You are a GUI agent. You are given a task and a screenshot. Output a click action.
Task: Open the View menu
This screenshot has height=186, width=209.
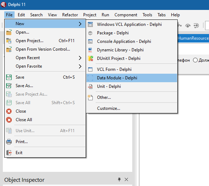point(52,15)
